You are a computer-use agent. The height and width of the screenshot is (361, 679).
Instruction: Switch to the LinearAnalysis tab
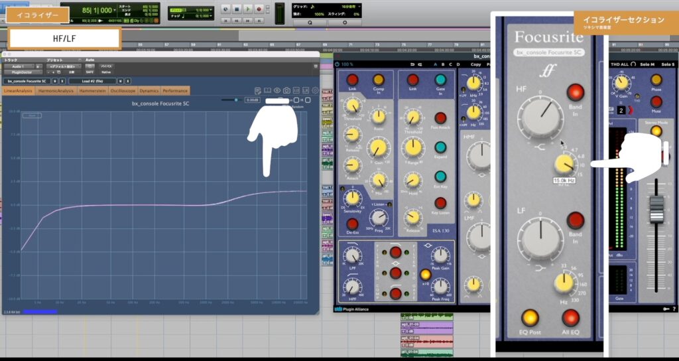click(x=19, y=90)
